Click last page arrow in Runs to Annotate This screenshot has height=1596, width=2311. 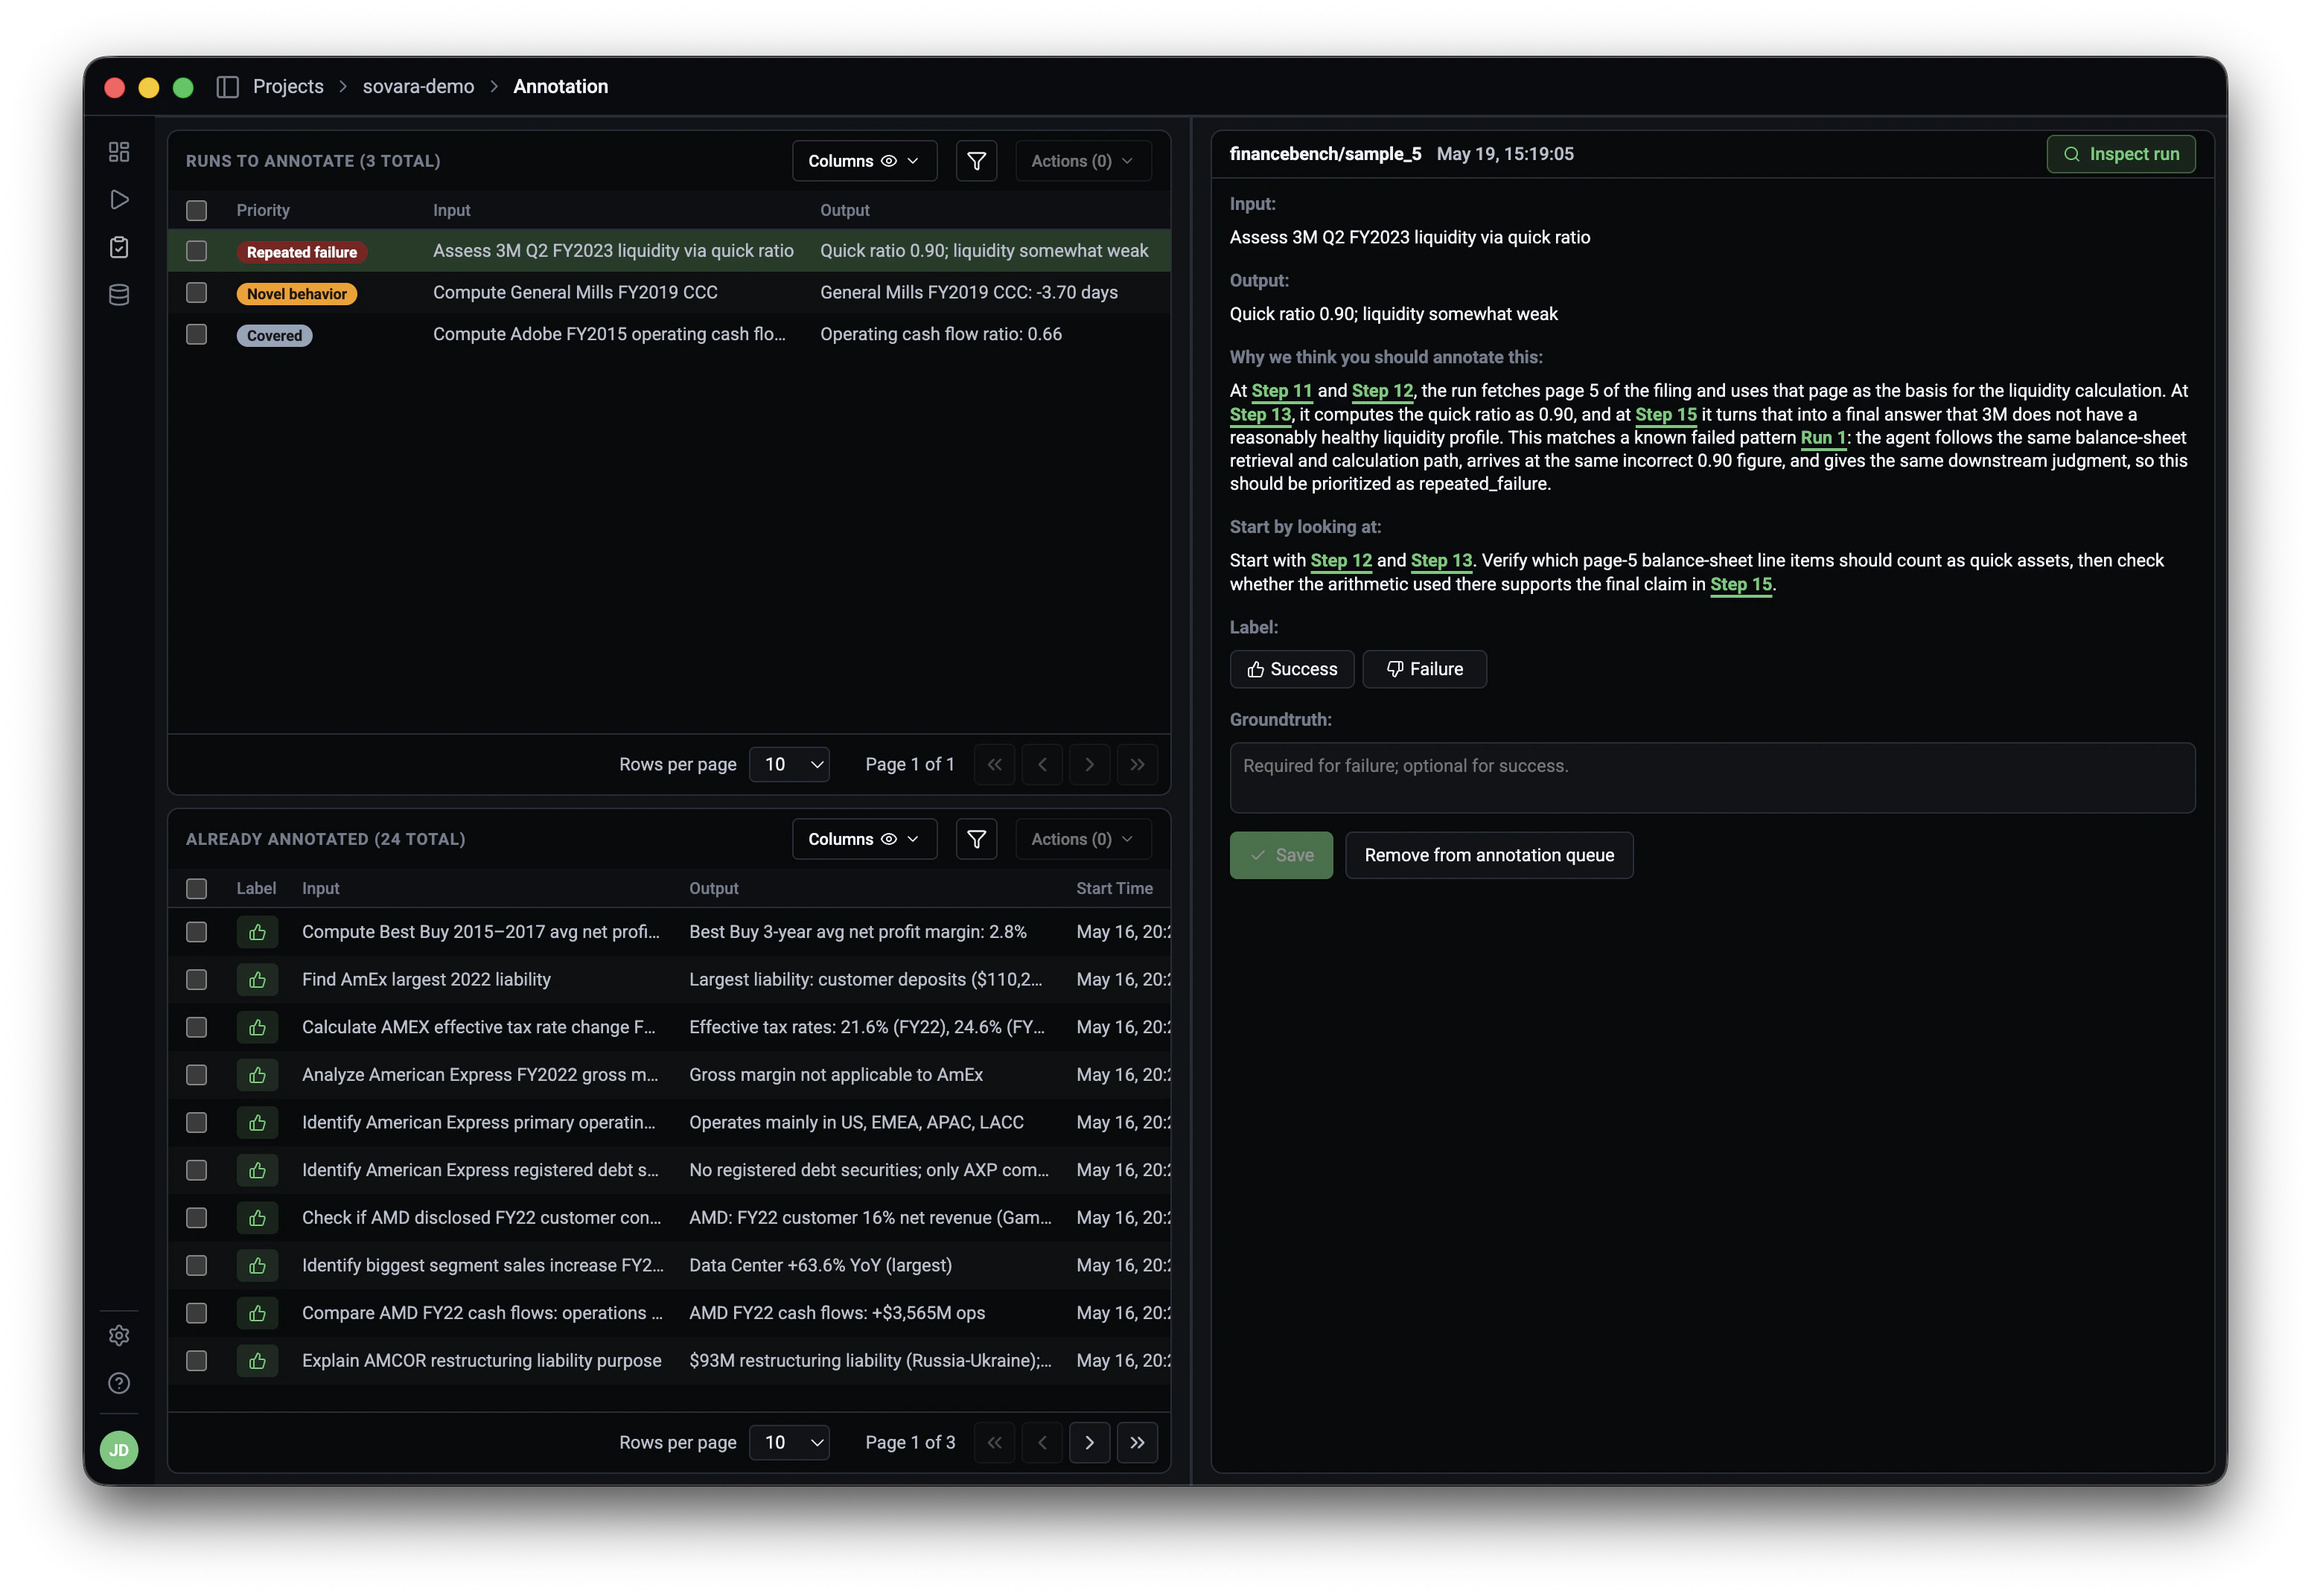1137,765
